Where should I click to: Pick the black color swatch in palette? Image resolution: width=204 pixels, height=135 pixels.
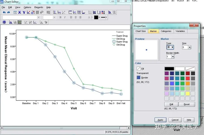point(169,68)
